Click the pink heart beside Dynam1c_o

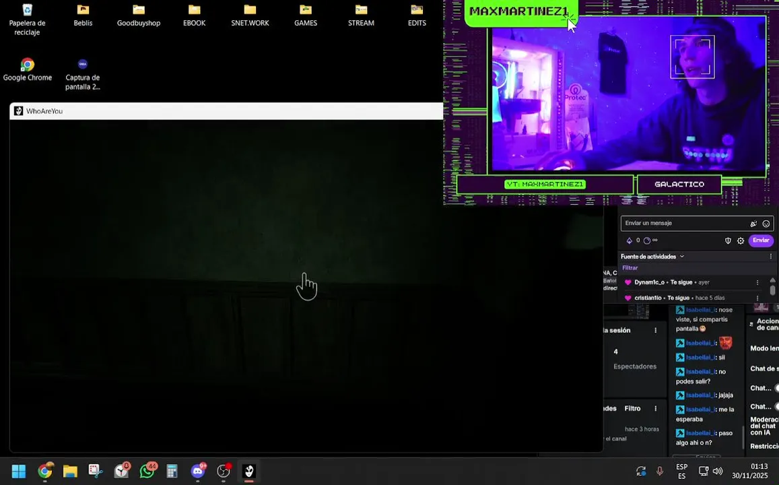point(628,282)
